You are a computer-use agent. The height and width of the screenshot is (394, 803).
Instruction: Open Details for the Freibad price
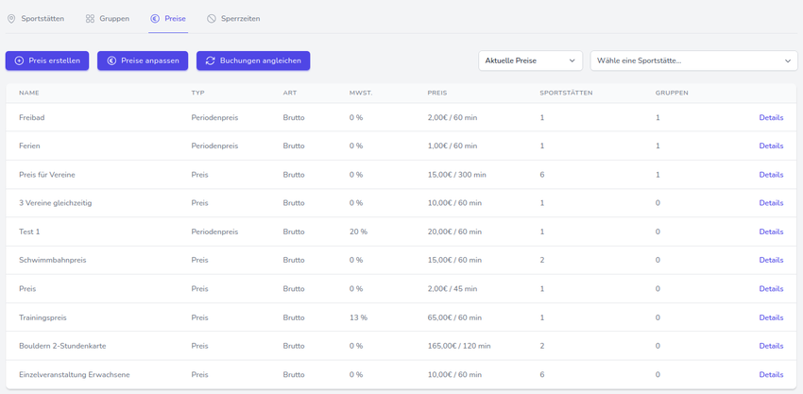[x=770, y=118]
